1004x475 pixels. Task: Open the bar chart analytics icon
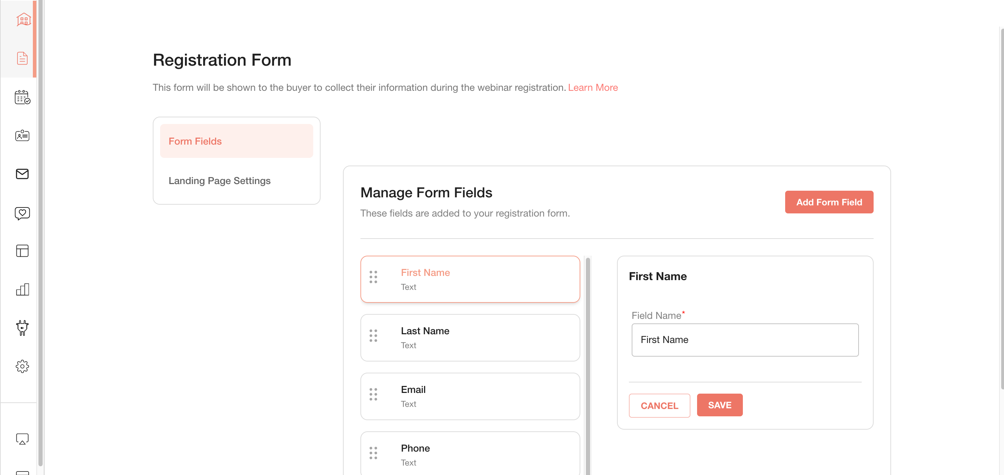22,289
